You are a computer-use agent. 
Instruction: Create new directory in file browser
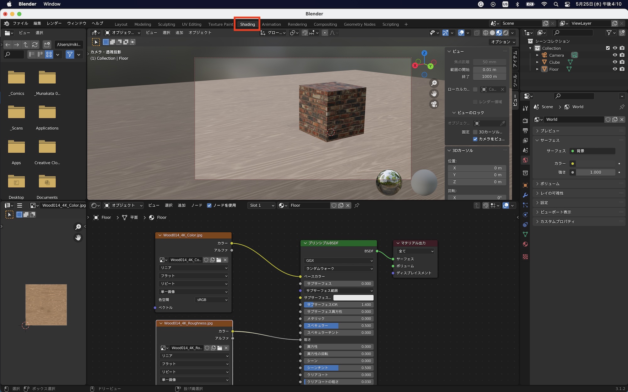pos(47,45)
